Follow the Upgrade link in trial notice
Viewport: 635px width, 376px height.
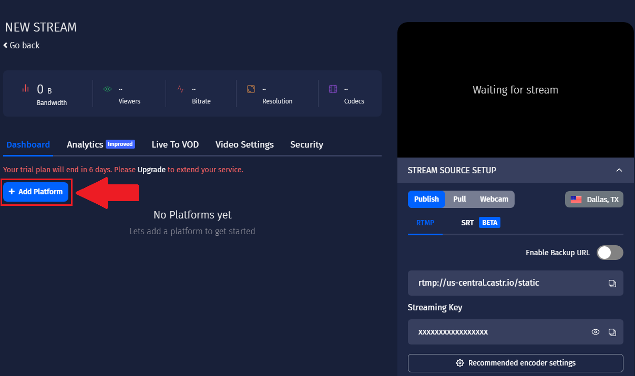[151, 170]
